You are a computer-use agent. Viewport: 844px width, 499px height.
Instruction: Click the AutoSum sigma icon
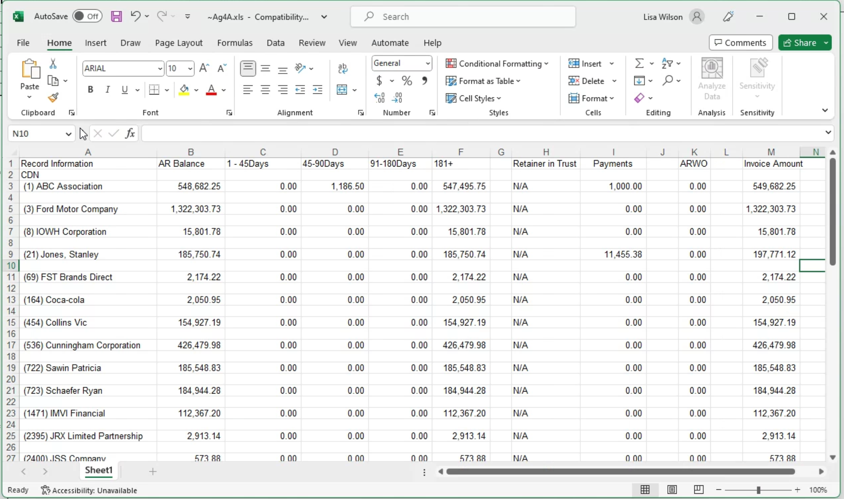639,64
